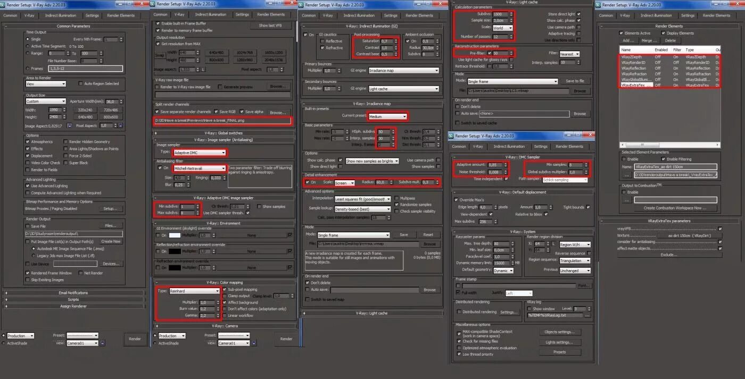This screenshot has width=745, height=379.
Task: Click the L lock next to Render region division X
Action: tap(554, 244)
